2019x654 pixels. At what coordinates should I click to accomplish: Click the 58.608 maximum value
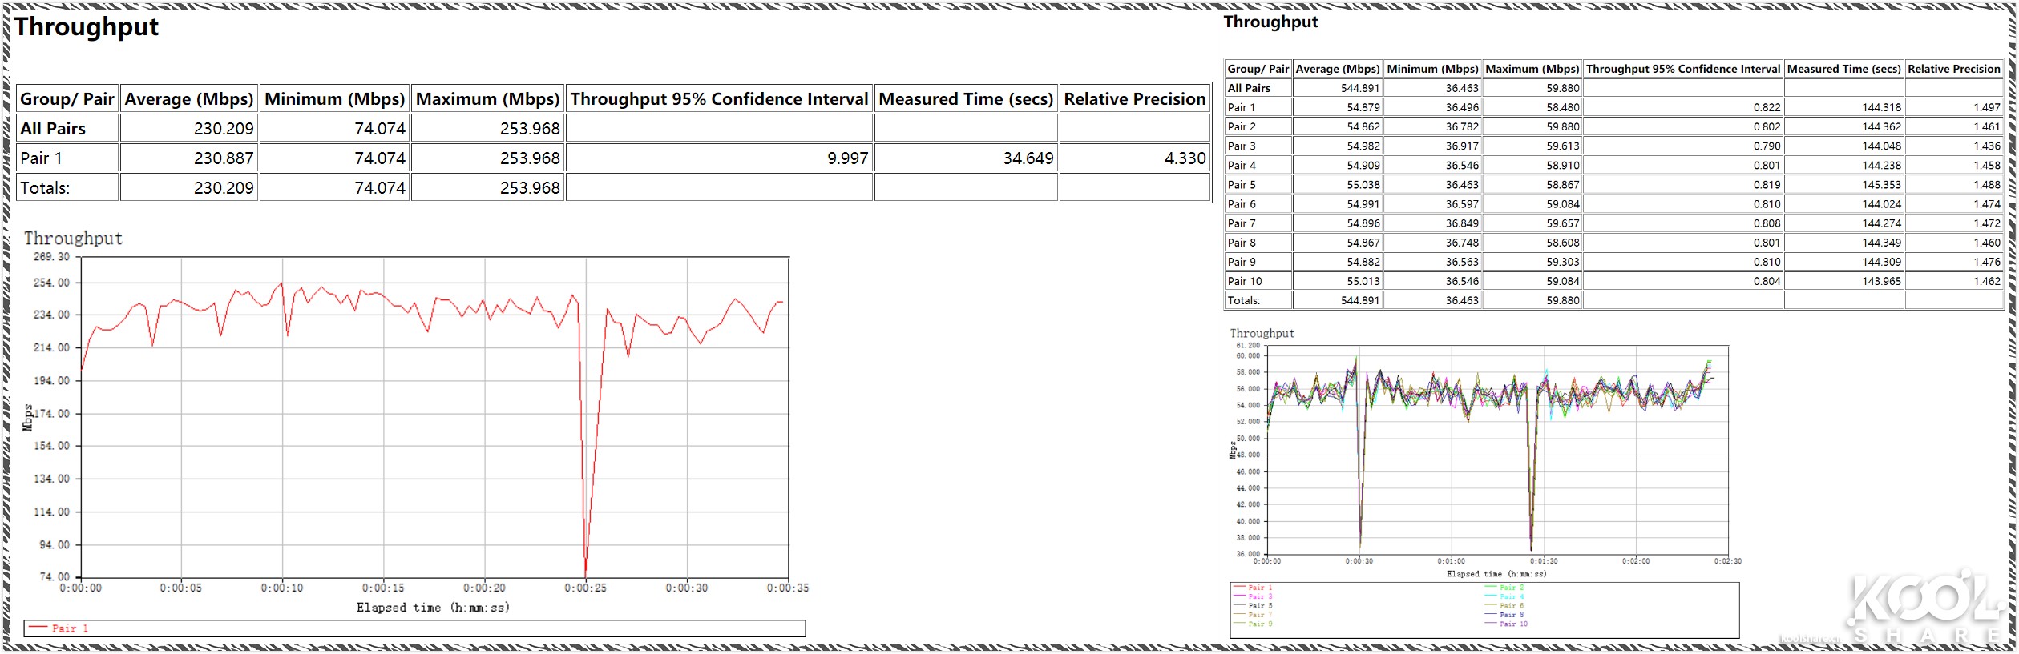pos(1563,243)
